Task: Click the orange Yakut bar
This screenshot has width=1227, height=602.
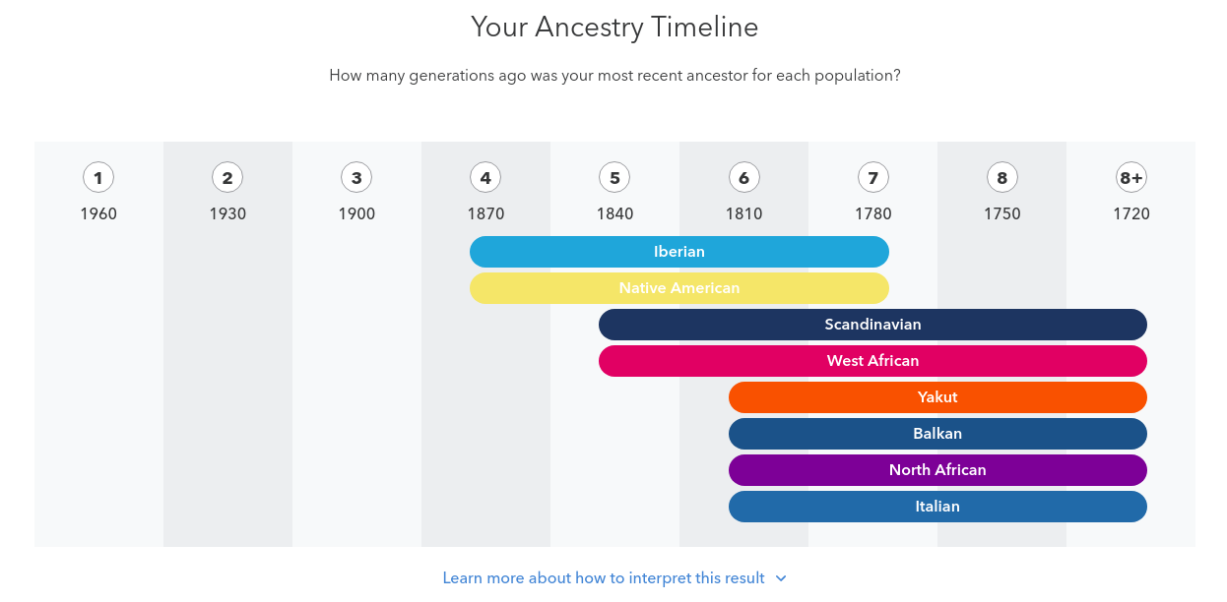Action: coord(937,397)
